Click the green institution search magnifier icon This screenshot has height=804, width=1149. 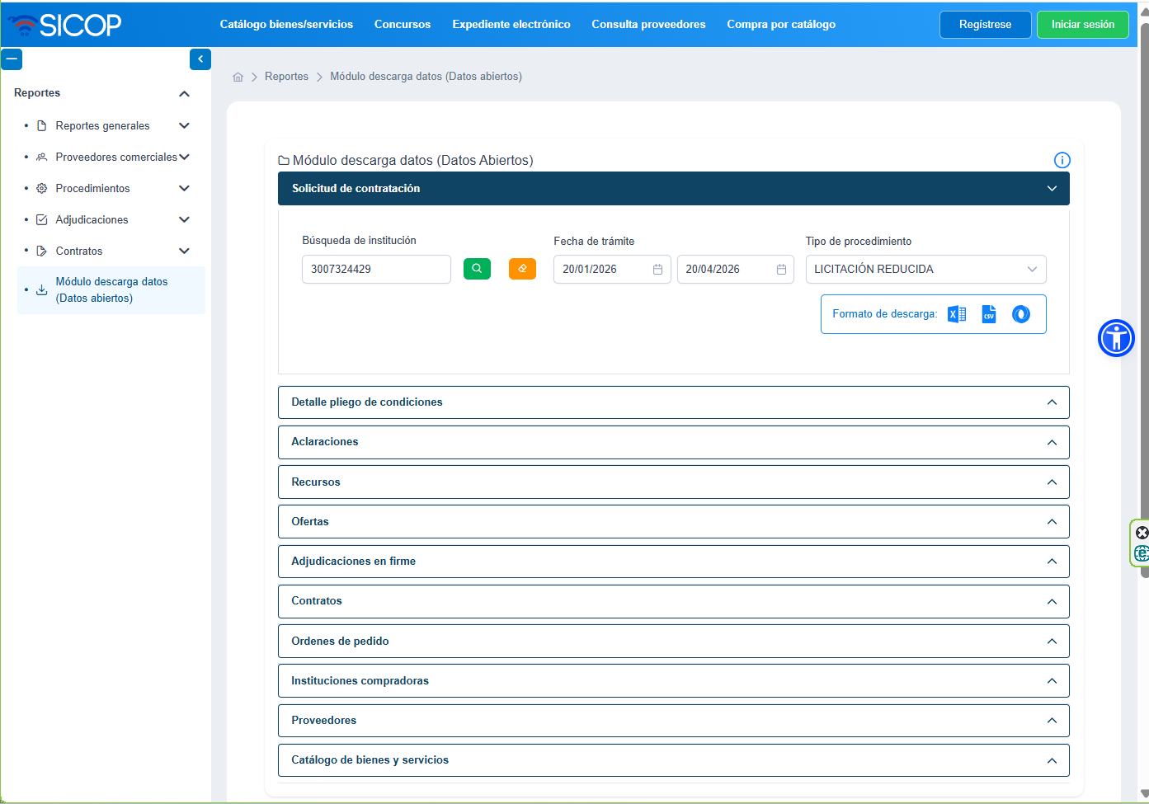(477, 269)
